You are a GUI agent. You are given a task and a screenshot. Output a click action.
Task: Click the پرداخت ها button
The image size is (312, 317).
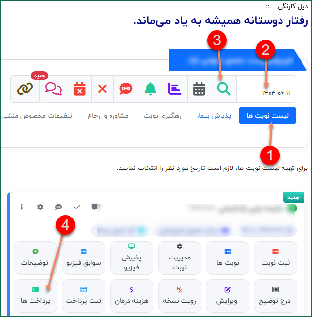click(x=35, y=296)
